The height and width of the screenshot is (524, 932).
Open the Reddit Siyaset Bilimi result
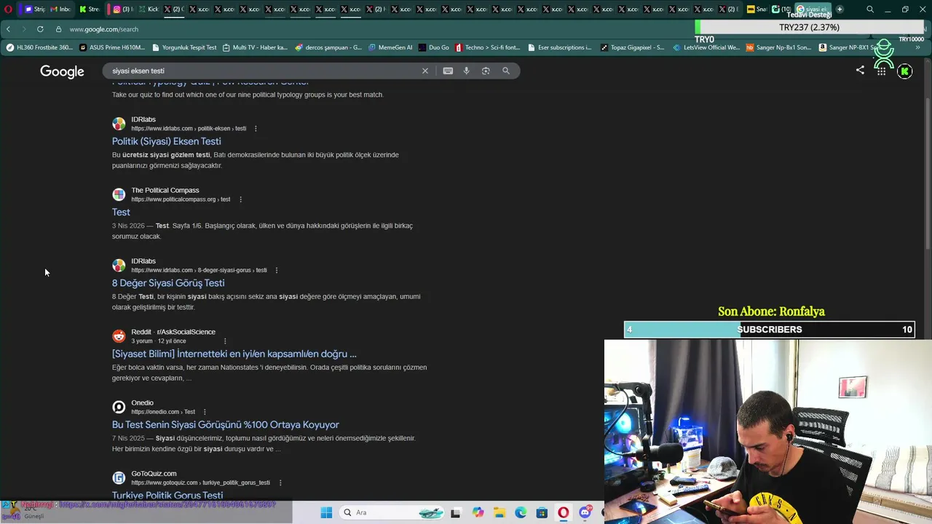[234, 354]
